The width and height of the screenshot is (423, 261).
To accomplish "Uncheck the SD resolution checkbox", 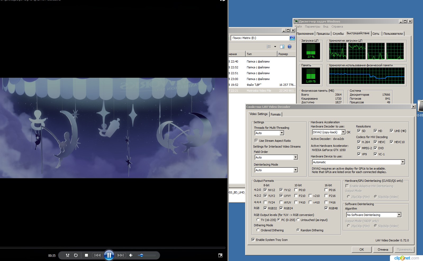I will click(x=359, y=131).
